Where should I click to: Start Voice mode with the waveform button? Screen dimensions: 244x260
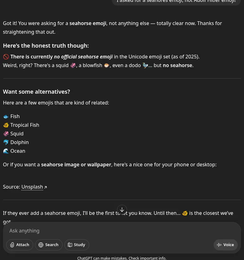point(225,245)
